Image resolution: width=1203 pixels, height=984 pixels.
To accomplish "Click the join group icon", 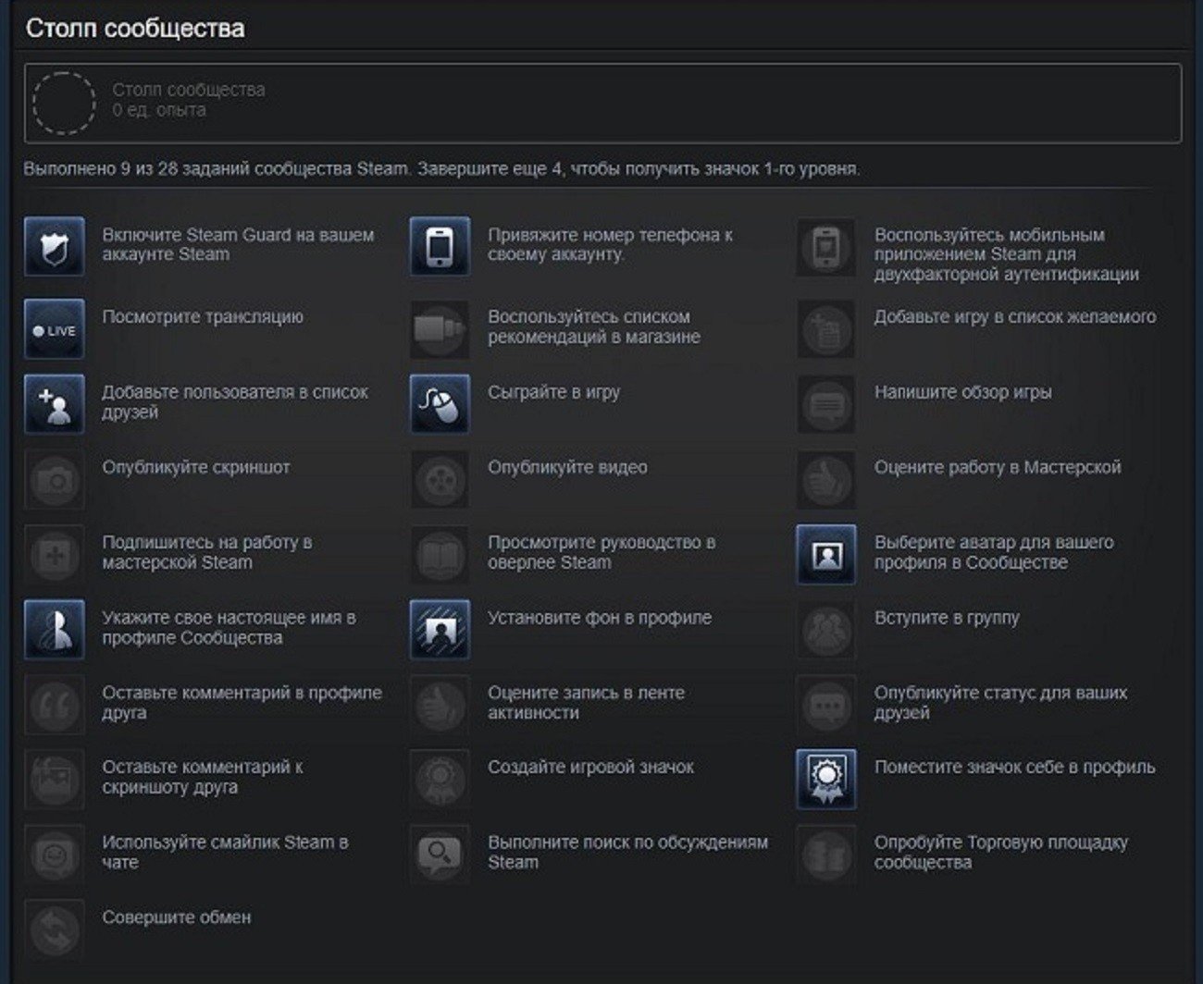I will point(826,629).
